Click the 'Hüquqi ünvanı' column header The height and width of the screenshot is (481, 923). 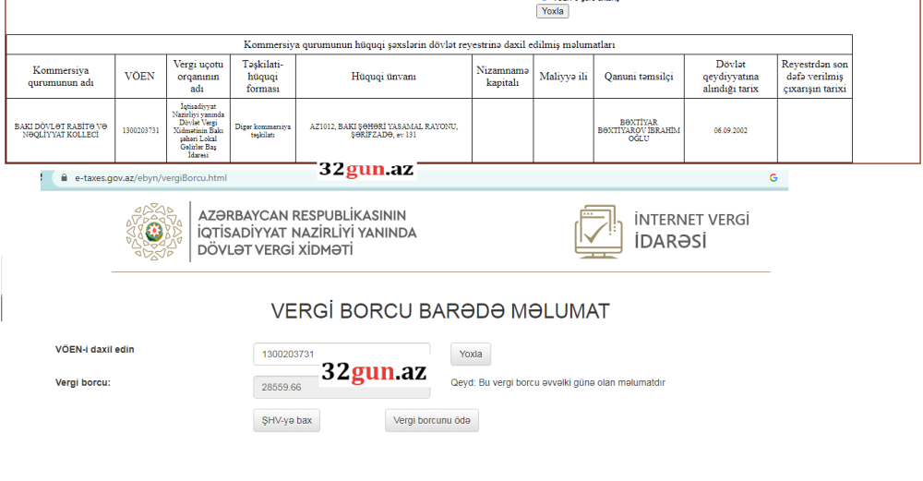coord(384,77)
